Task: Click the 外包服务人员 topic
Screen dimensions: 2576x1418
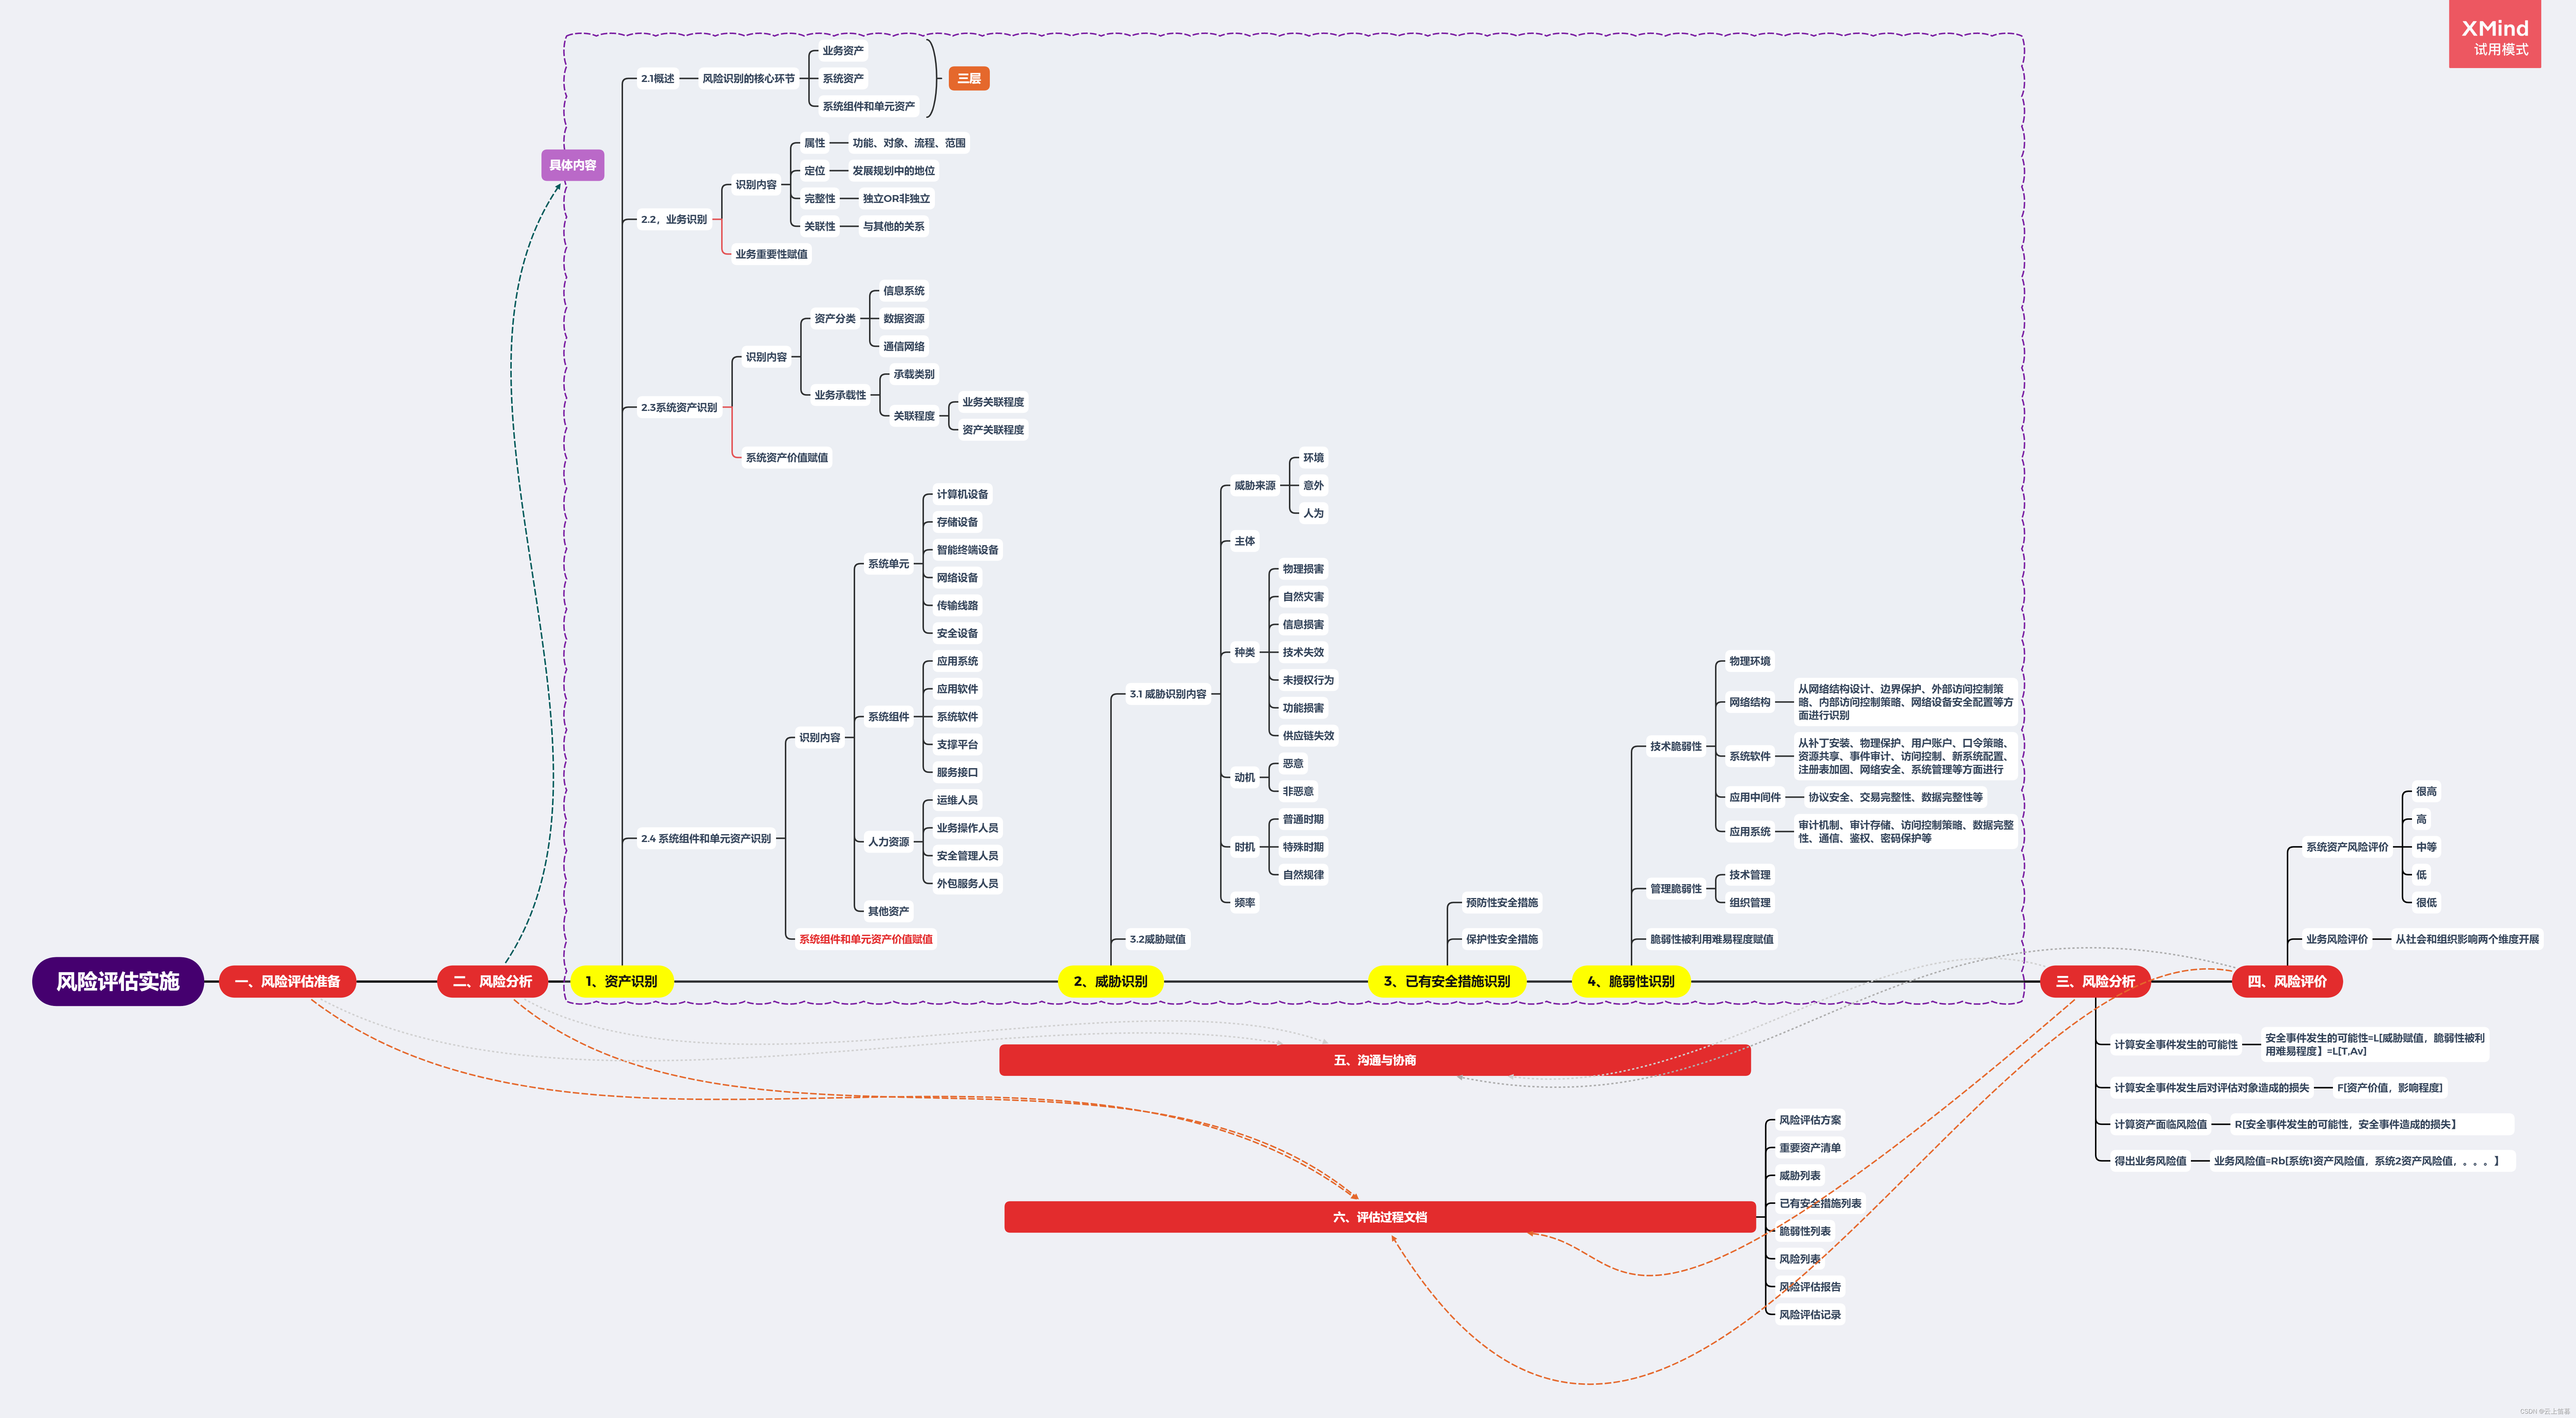Action: [x=967, y=883]
